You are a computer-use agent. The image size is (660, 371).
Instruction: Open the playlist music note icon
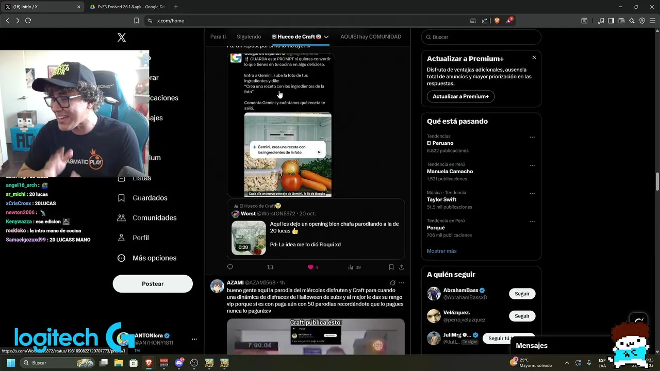click(x=601, y=21)
